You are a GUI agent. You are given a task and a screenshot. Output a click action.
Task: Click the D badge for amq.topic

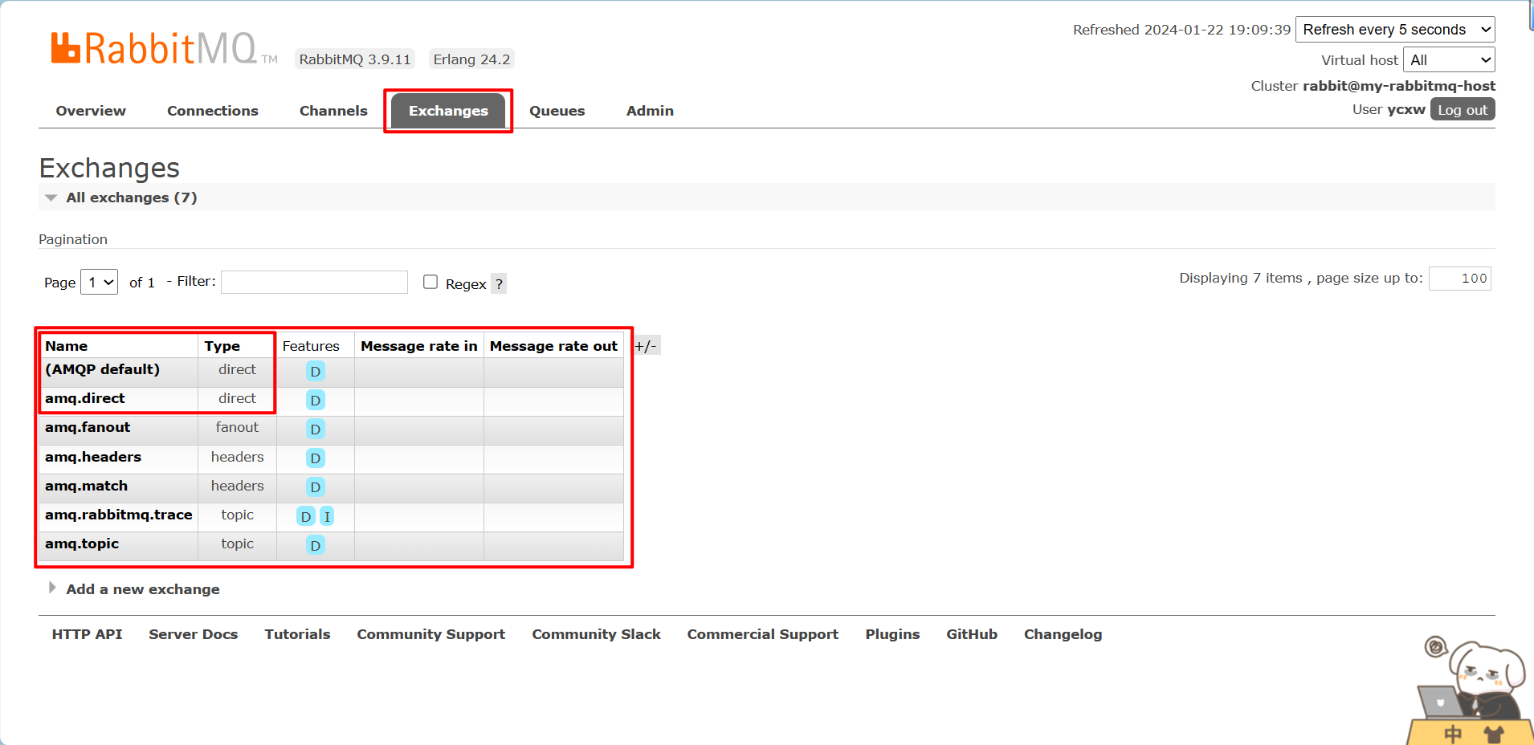click(316, 546)
